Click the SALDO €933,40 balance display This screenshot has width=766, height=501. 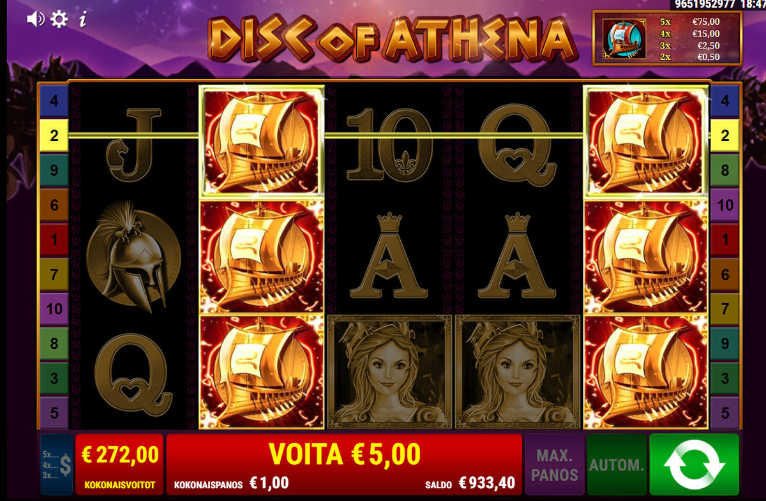470,483
